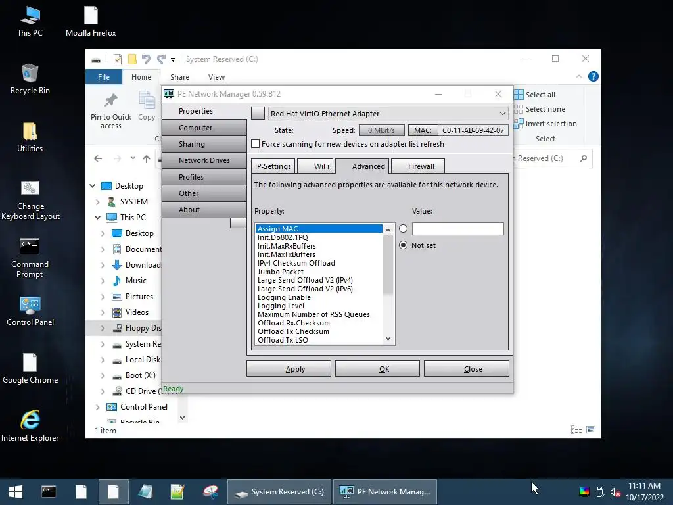Click the custom Value input field
This screenshot has width=673, height=505.
point(457,228)
